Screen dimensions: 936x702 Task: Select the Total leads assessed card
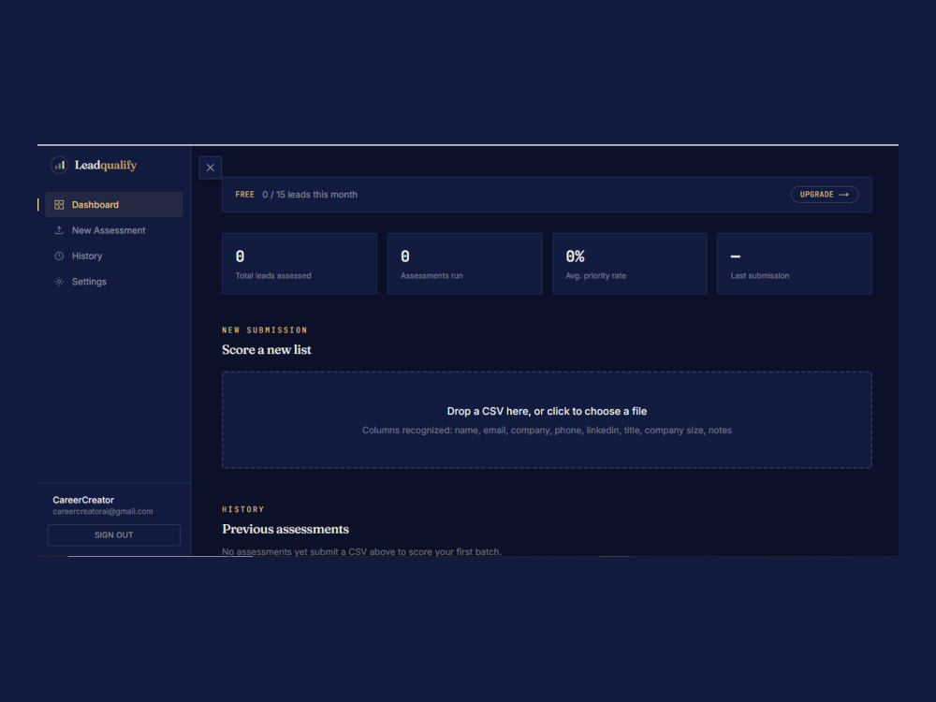coord(300,264)
